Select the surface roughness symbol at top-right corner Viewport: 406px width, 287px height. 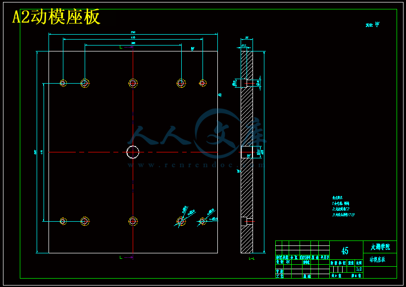pyautogui.click(x=377, y=25)
